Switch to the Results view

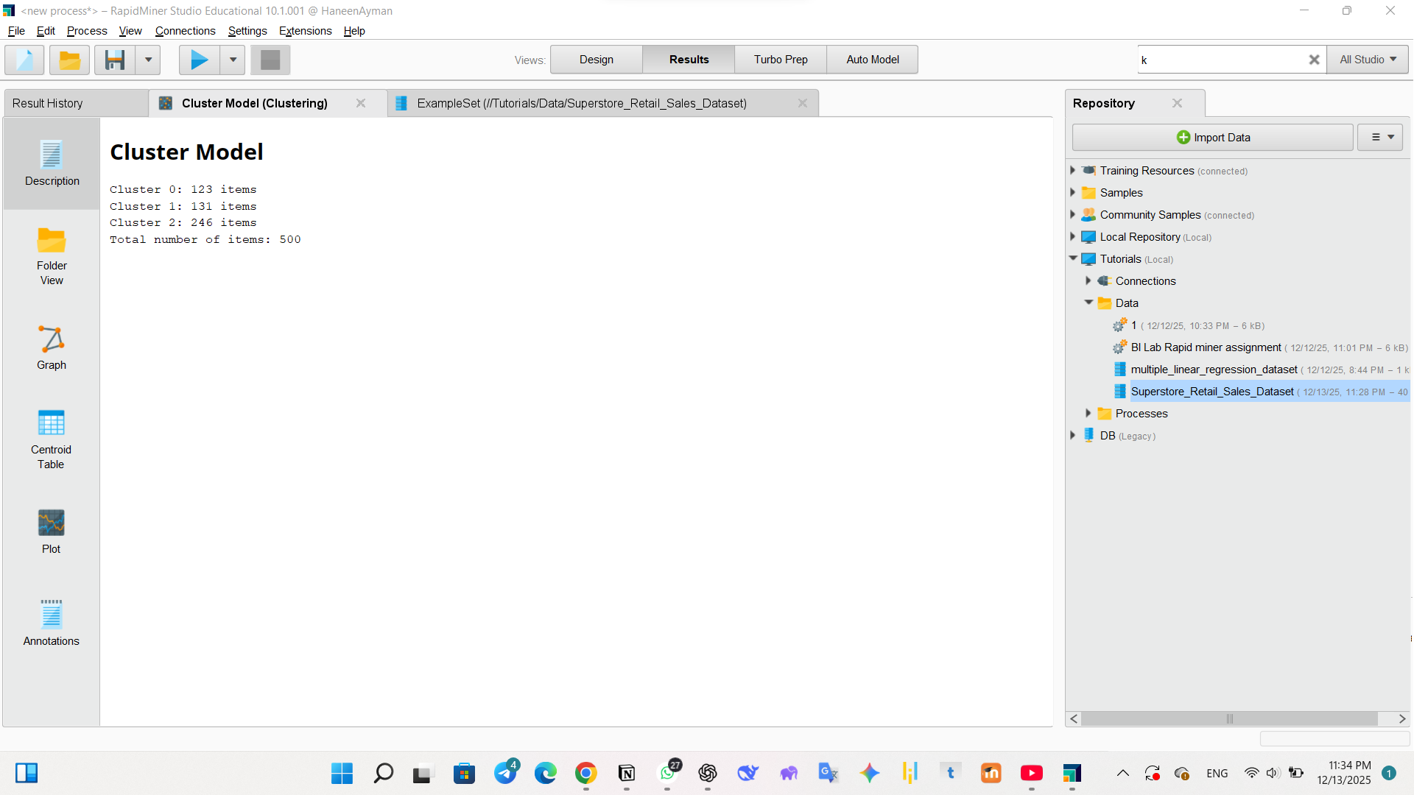(x=689, y=60)
